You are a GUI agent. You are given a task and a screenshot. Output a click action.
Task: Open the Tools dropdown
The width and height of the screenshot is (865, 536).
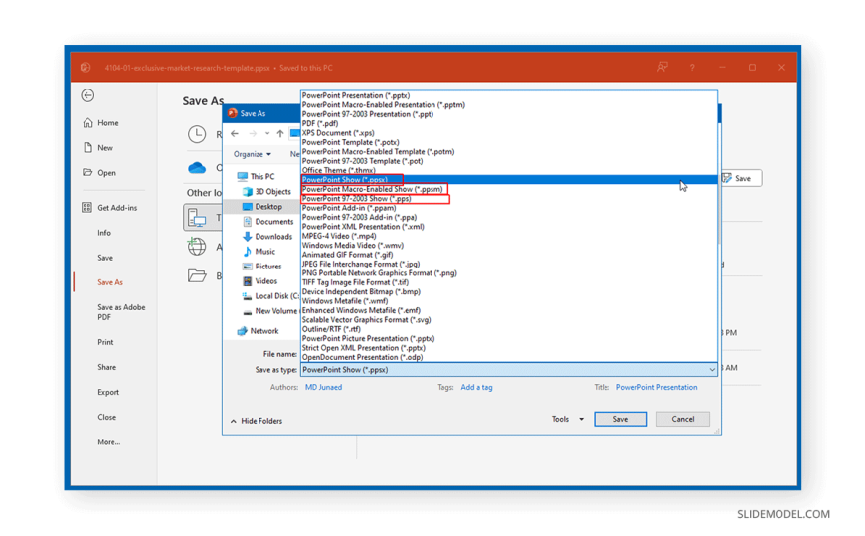567,419
